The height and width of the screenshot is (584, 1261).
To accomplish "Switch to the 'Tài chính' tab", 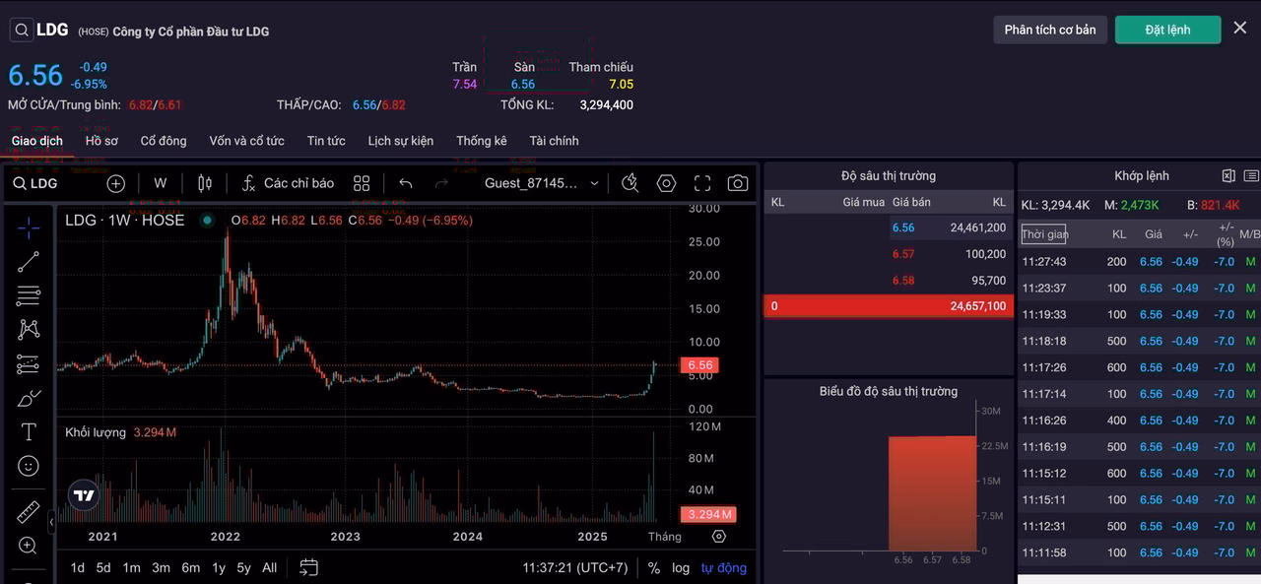I will tap(554, 141).
